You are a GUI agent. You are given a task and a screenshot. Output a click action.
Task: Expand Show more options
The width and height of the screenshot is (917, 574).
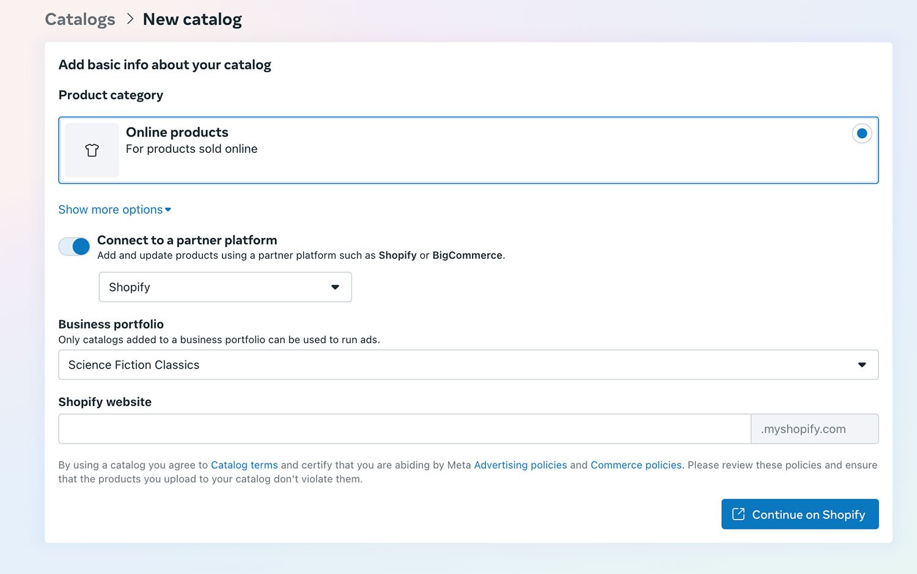[x=111, y=210]
